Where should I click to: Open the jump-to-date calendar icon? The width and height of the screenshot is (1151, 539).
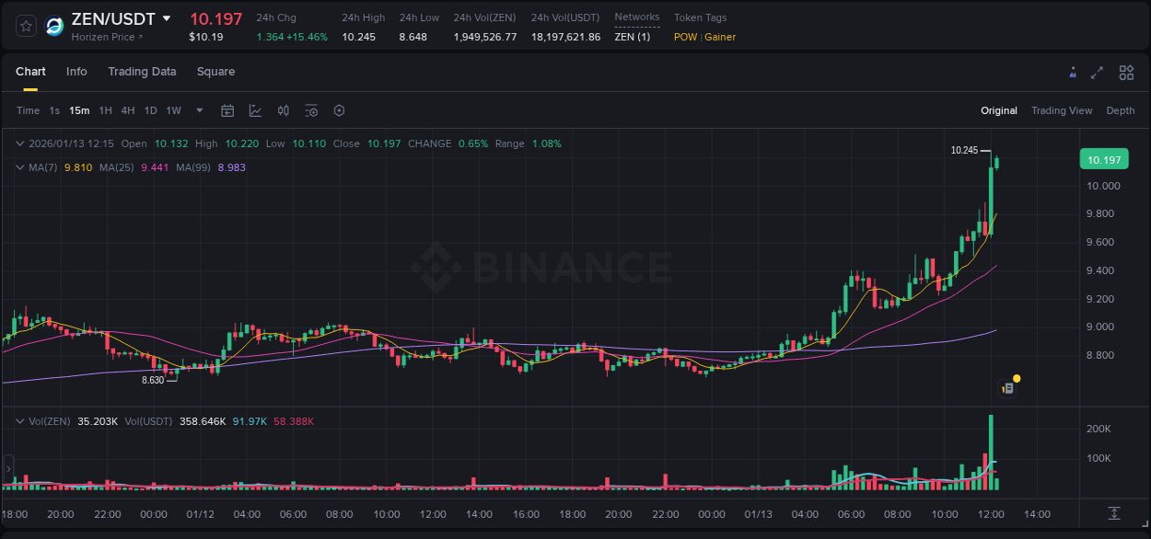coord(227,109)
